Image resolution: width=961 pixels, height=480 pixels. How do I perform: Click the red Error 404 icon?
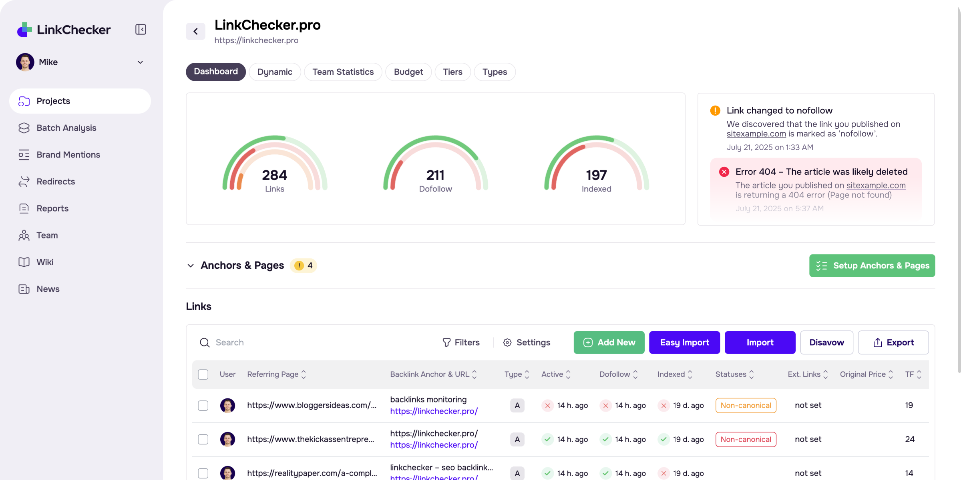724,172
